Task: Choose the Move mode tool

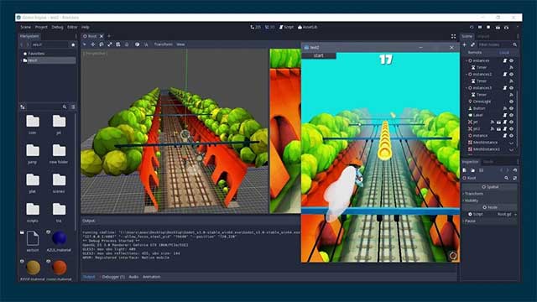Action: pyautogui.click(x=93, y=44)
